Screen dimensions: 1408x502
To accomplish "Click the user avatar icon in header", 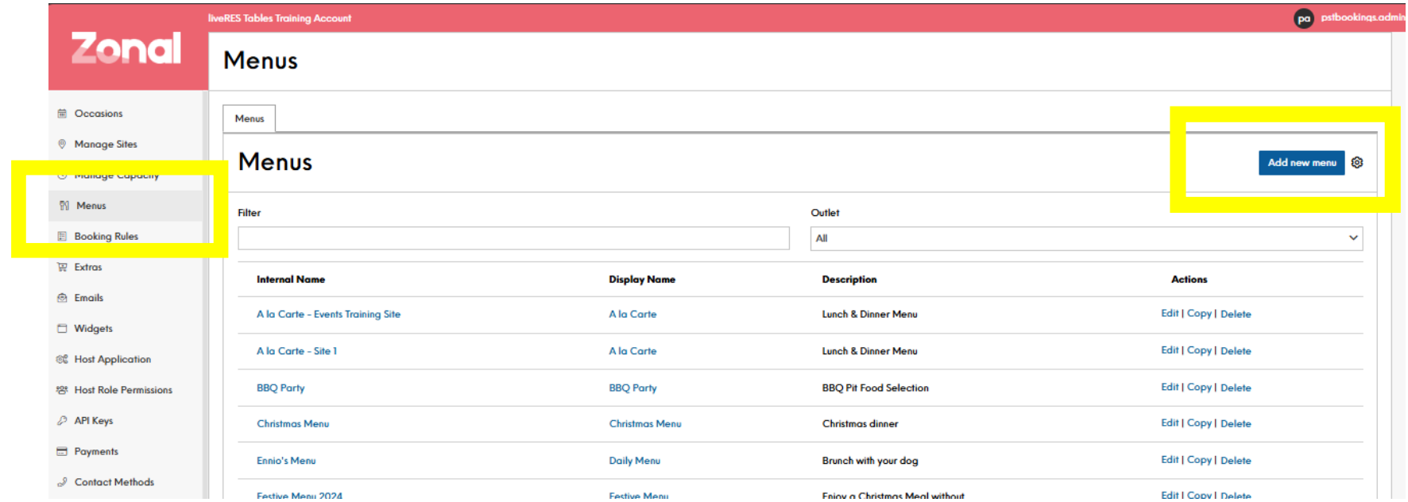I will pos(1303,18).
